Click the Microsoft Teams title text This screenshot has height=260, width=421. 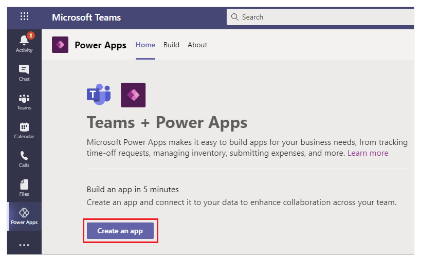86,17
